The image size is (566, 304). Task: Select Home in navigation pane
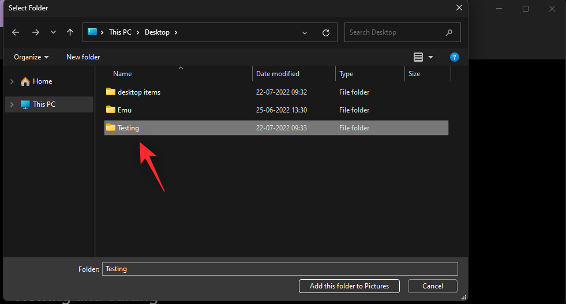[42, 81]
